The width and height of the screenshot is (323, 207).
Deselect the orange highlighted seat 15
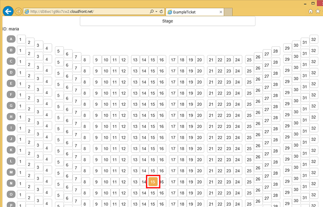[153, 181]
